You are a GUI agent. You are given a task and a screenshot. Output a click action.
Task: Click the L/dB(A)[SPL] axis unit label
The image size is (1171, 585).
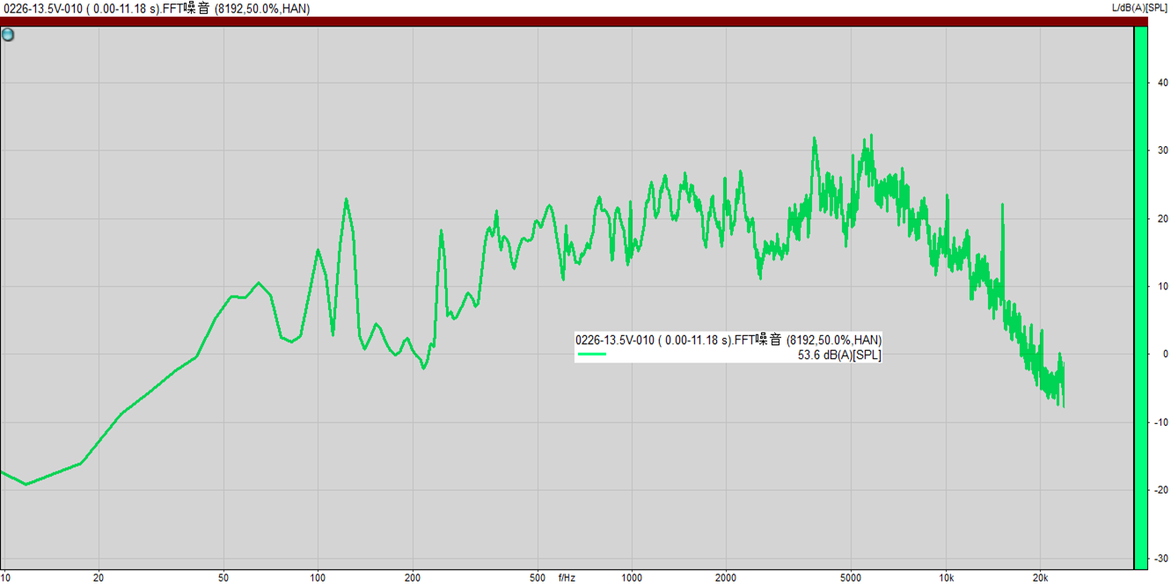tap(1140, 8)
